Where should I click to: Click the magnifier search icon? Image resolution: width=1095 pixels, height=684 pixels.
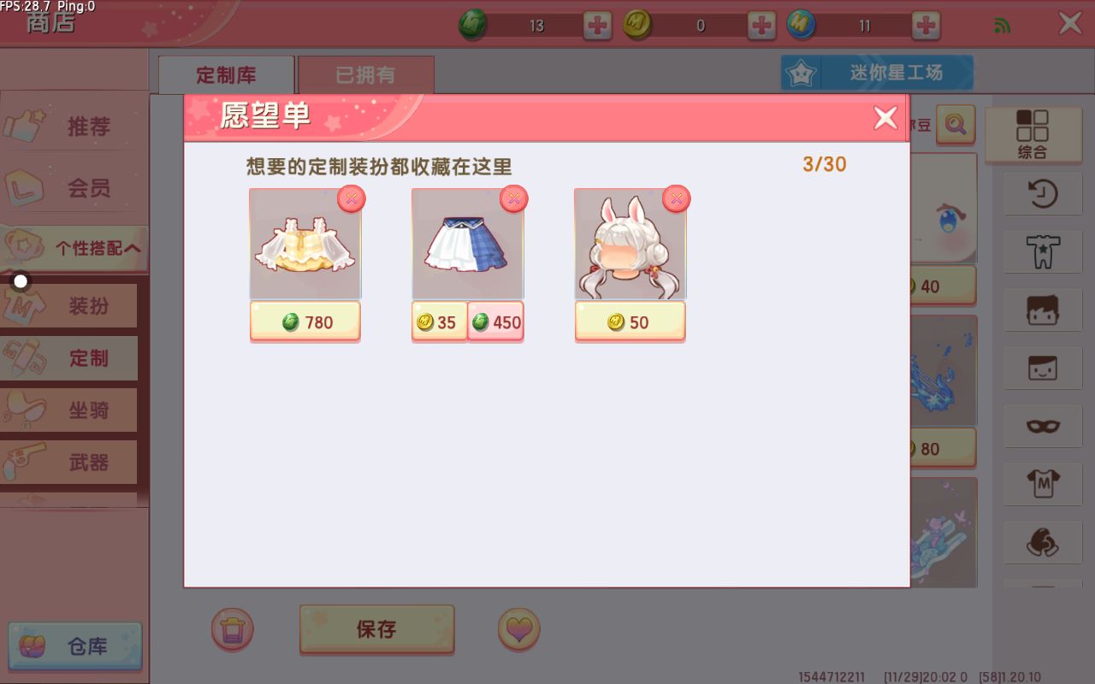pyautogui.click(x=956, y=125)
